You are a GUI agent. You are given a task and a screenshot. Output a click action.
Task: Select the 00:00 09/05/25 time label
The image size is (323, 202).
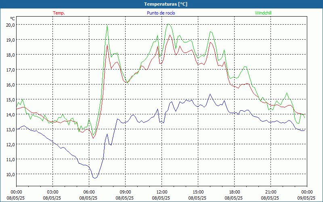tap(306, 192)
